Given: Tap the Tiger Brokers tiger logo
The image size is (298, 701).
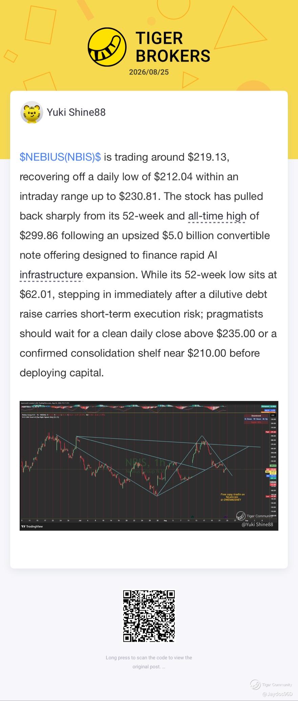Looking at the screenshot, I should tap(107, 47).
